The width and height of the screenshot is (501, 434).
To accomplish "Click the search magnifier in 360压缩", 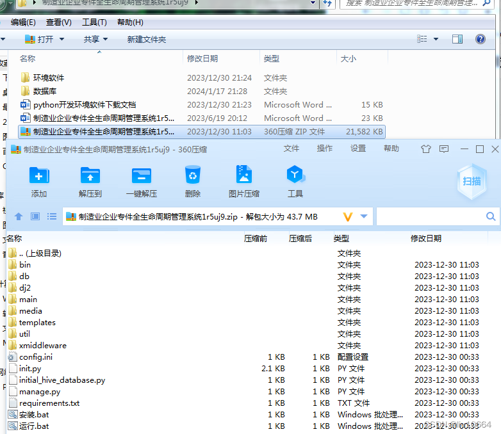I will [x=491, y=216].
